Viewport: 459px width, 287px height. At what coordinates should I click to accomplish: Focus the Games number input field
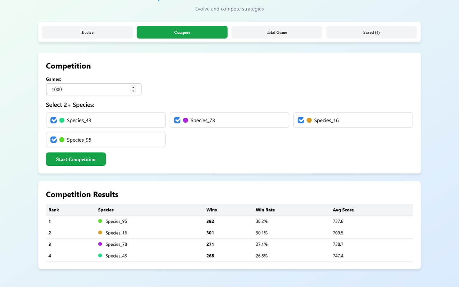click(94, 89)
